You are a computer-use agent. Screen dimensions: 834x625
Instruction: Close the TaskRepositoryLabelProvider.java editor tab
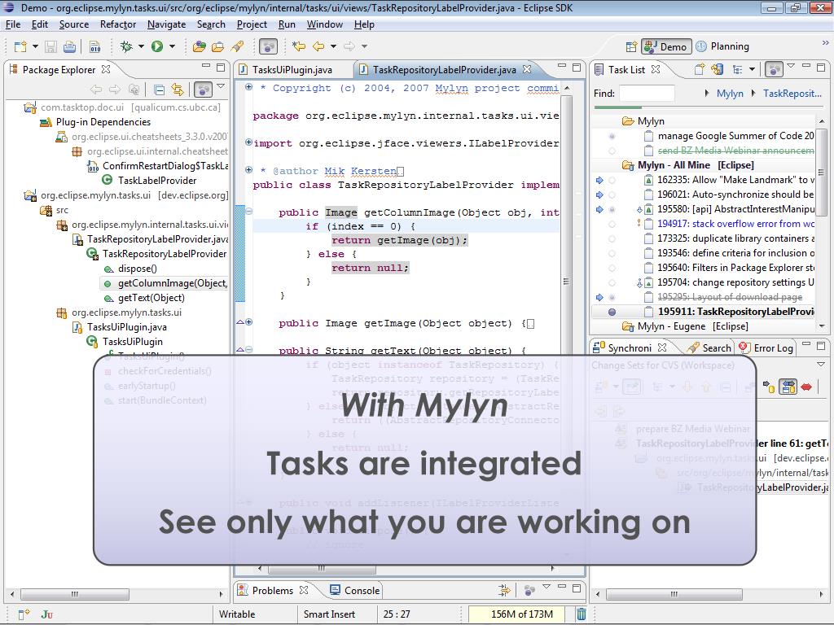click(527, 70)
